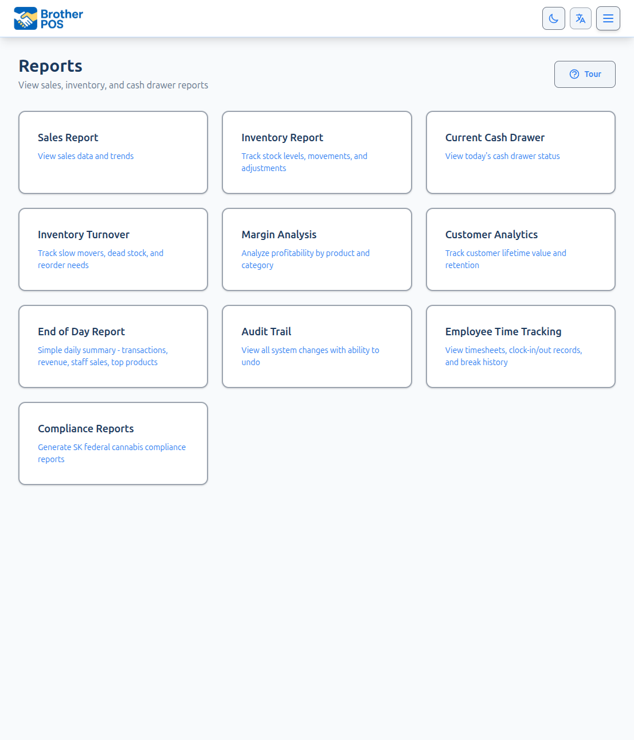Click the question mark icon in Tour button
This screenshot has width=634, height=740.
(x=574, y=74)
